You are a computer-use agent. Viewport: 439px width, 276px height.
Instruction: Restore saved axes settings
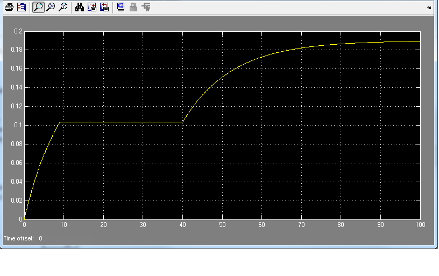point(104,8)
